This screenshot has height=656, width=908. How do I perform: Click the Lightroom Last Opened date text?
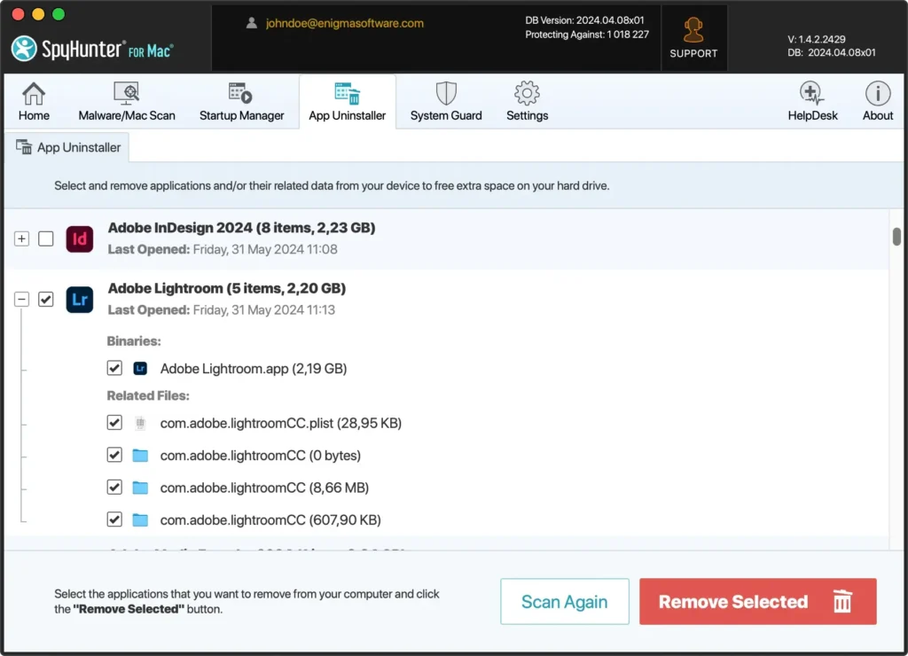[221, 309]
